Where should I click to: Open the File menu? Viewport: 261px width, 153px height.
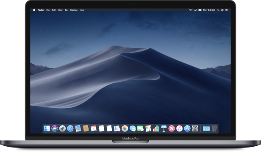pos(48,10)
